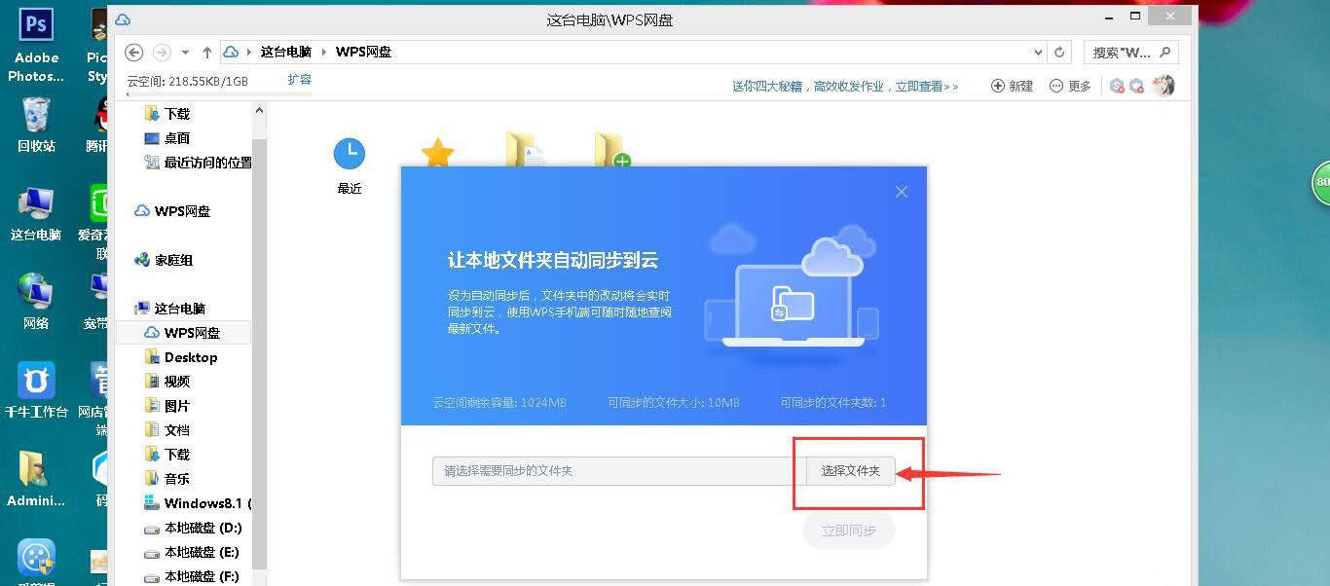Expand the recent locations dropdown arrow
This screenshot has height=586, width=1330.
pos(185,53)
